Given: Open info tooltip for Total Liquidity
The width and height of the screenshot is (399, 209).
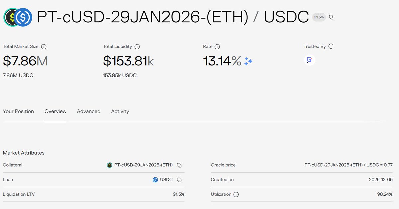Looking at the screenshot, I should pyautogui.click(x=137, y=47).
